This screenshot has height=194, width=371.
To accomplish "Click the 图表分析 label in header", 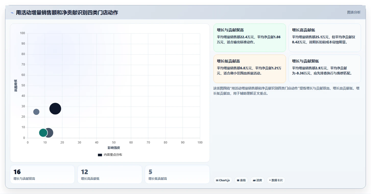I will pos(354,12).
